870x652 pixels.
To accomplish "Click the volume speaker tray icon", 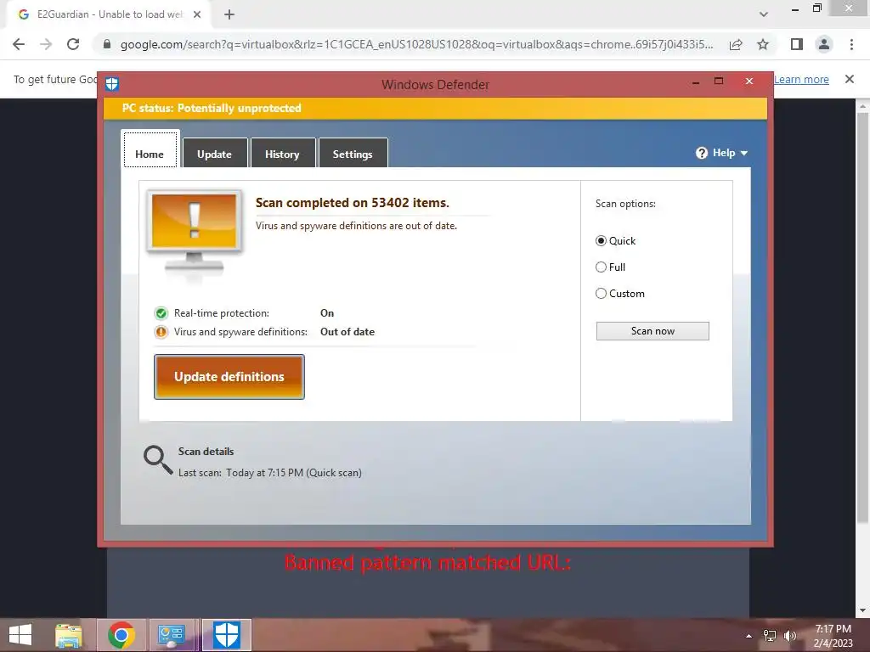I will click(x=789, y=636).
